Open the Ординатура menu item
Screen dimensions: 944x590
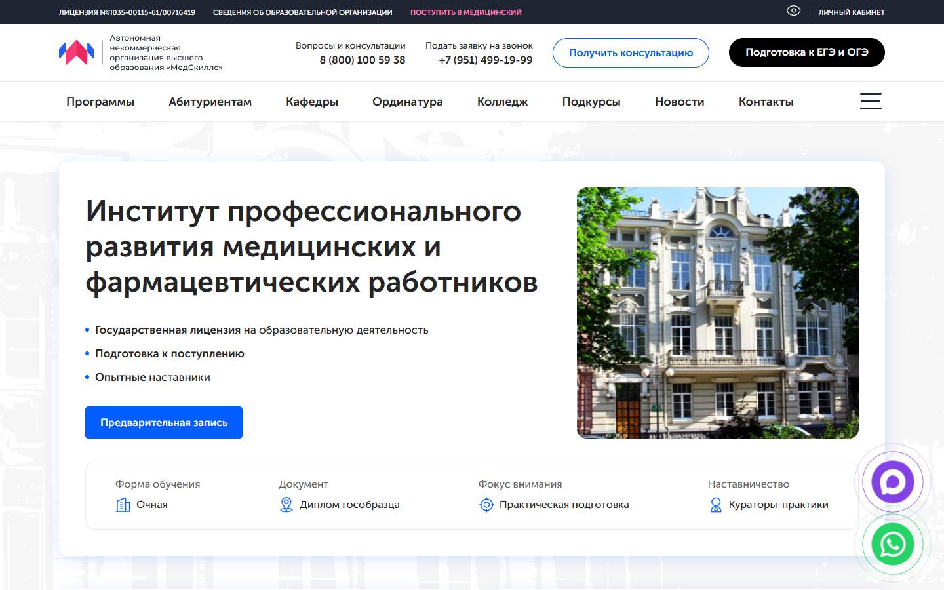coord(408,102)
